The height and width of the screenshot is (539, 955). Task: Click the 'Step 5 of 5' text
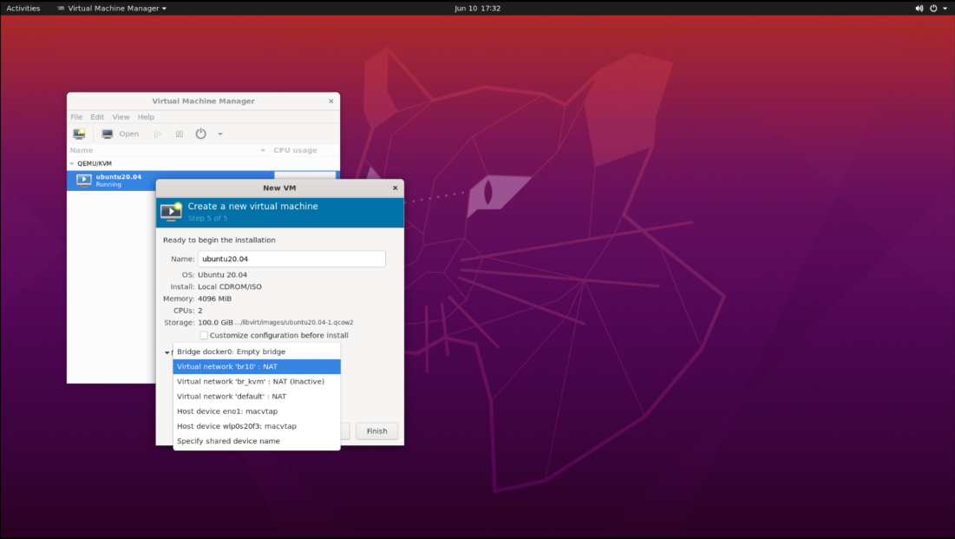[207, 218]
